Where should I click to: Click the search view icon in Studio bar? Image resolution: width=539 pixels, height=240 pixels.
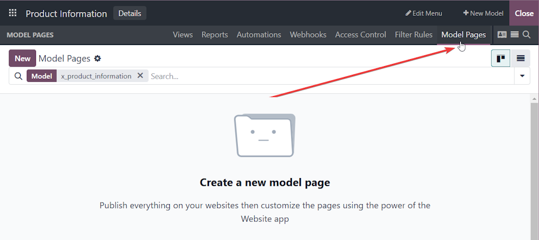[526, 35]
